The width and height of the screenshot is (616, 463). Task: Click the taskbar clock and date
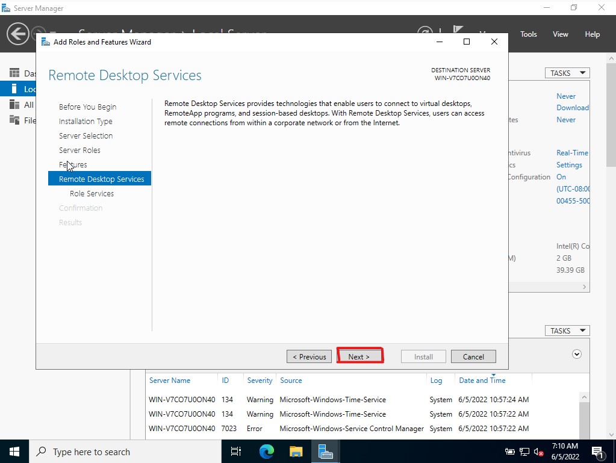[565, 452]
